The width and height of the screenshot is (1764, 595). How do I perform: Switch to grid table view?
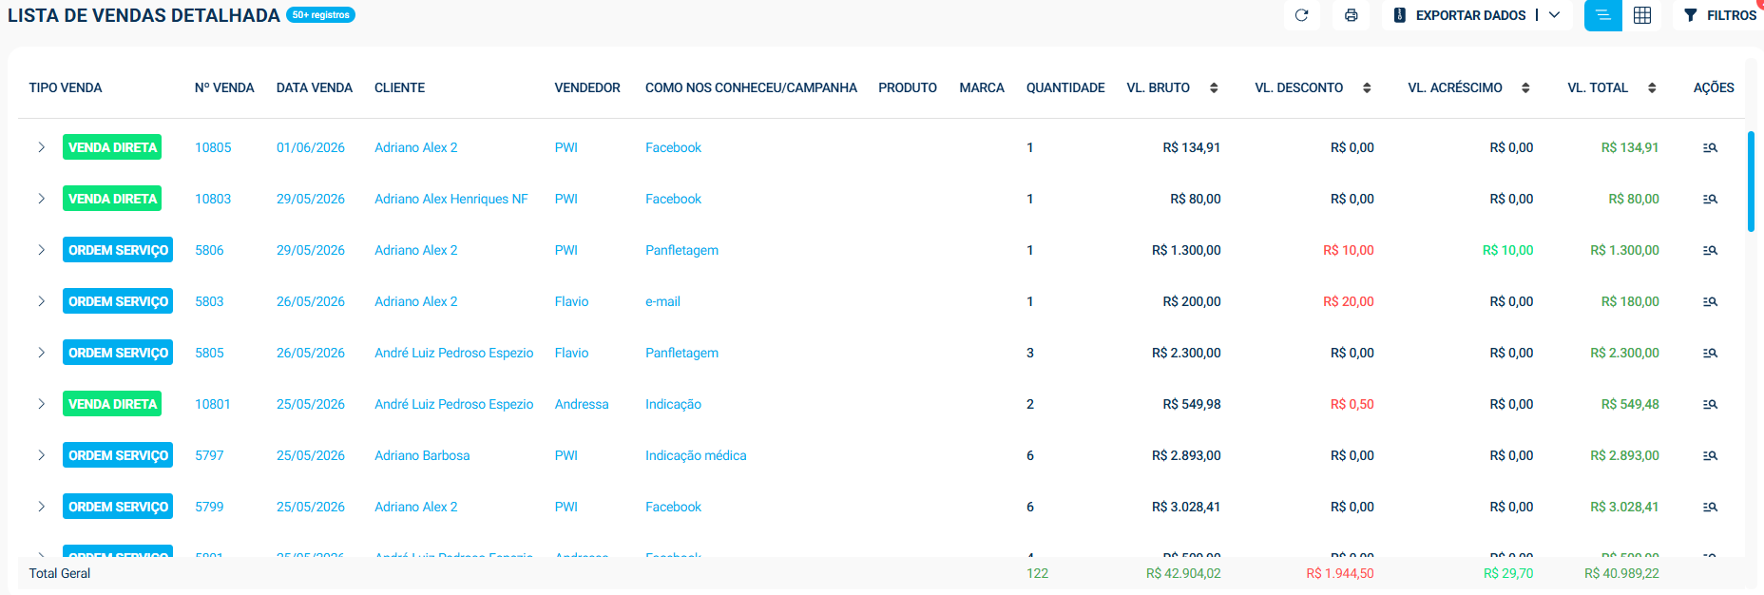(1642, 15)
